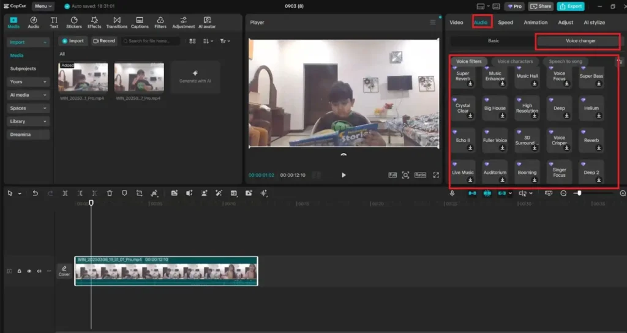The height and width of the screenshot is (333, 627).
Task: Click the player zoom-fit scan icon
Action: (x=405, y=175)
